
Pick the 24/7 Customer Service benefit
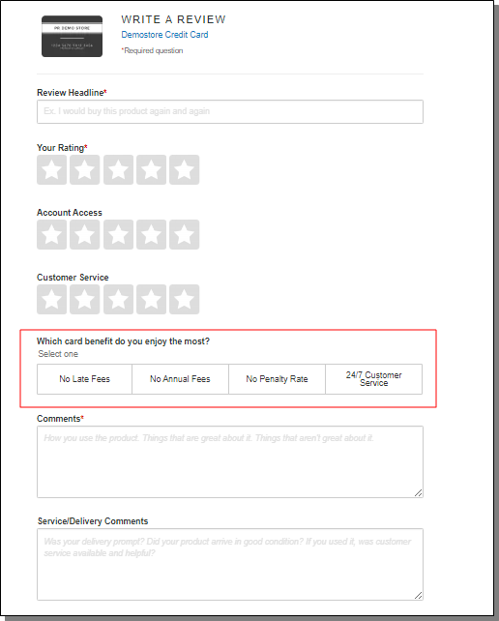pyautogui.click(x=374, y=379)
